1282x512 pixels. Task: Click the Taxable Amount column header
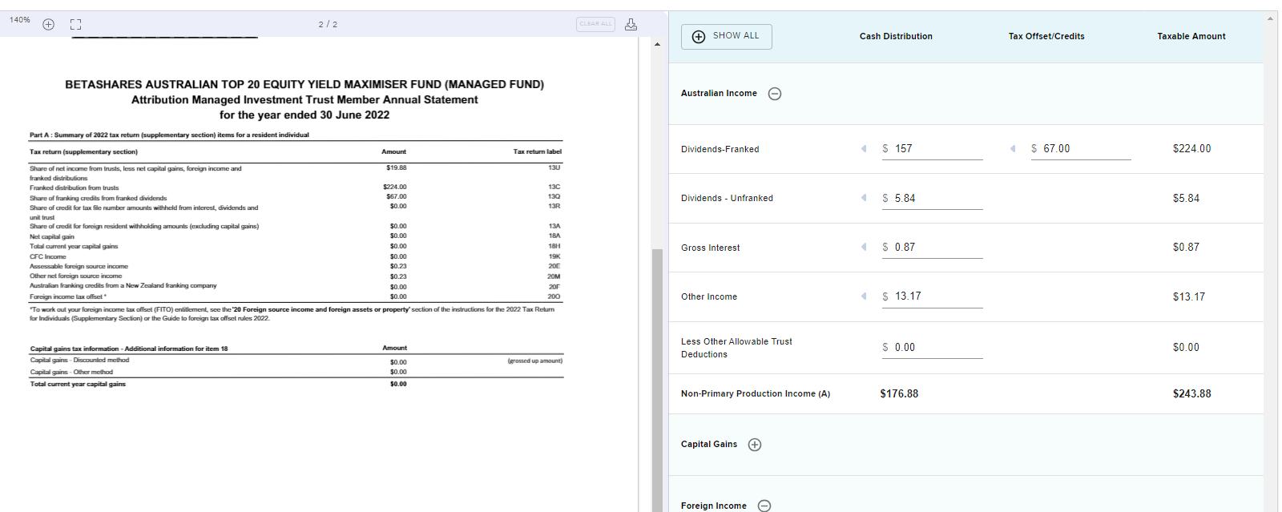pyautogui.click(x=1191, y=37)
